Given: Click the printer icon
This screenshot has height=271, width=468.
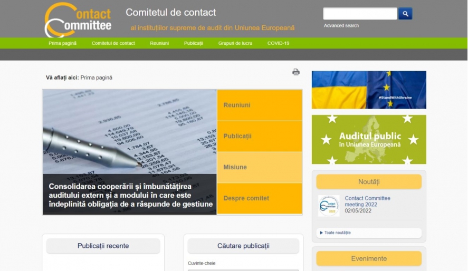Looking at the screenshot, I should (296, 72).
